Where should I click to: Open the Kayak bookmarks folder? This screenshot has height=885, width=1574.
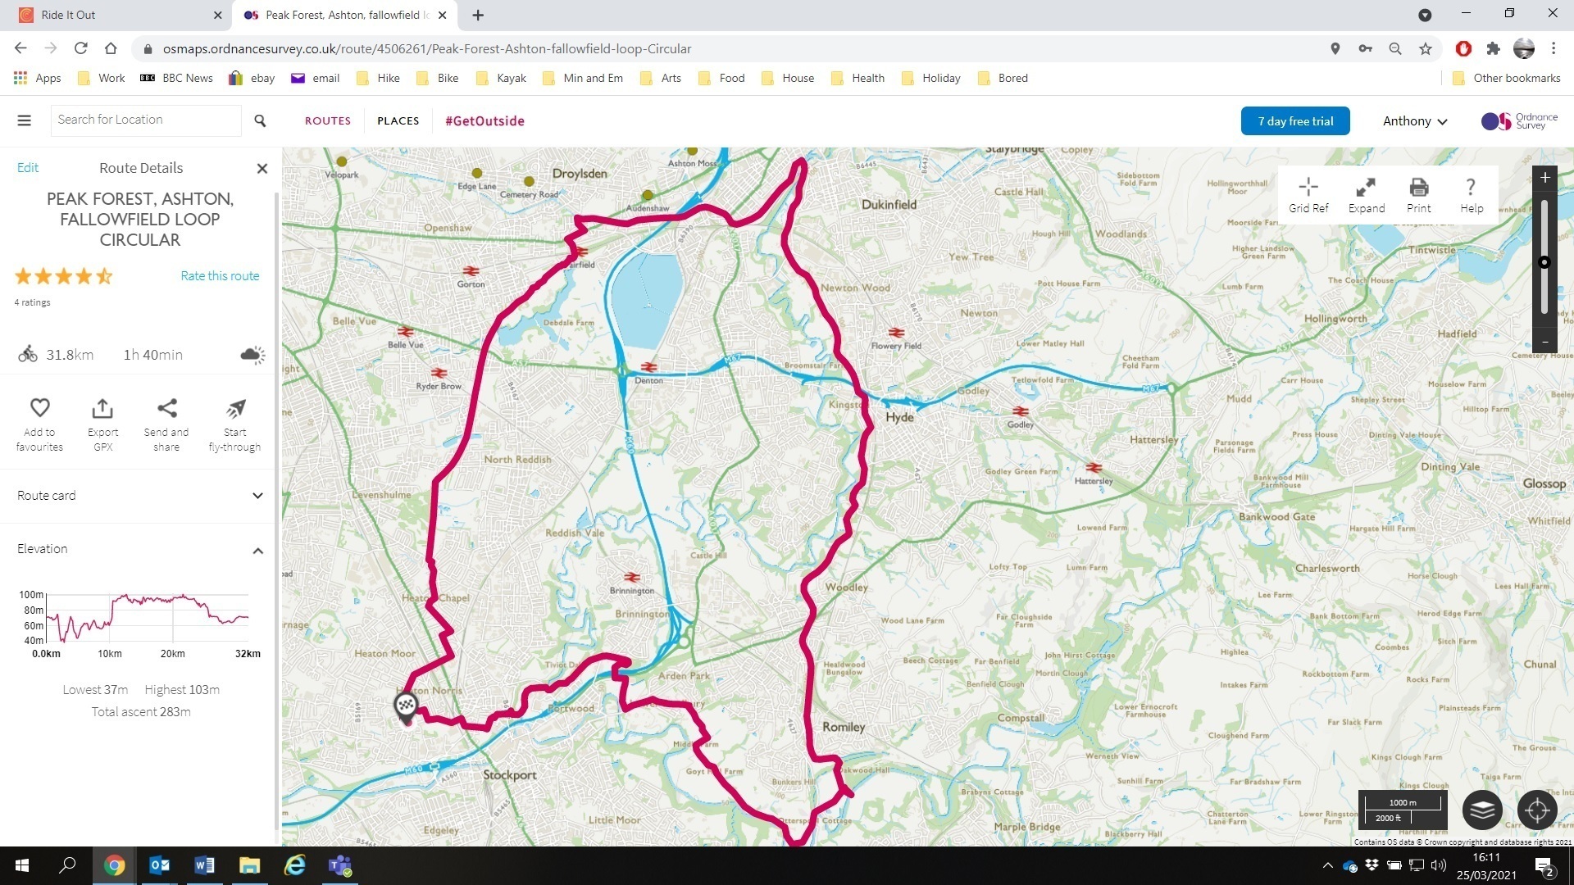[501, 78]
